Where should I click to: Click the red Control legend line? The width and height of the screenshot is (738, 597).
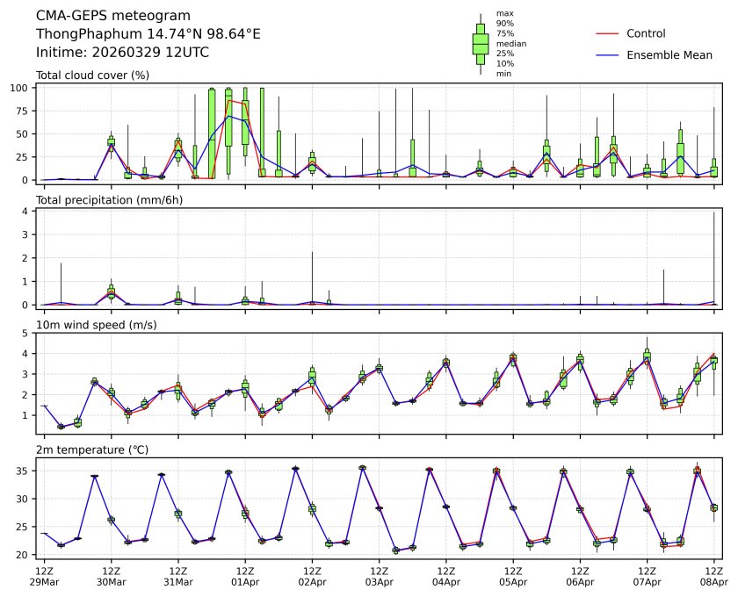click(608, 33)
